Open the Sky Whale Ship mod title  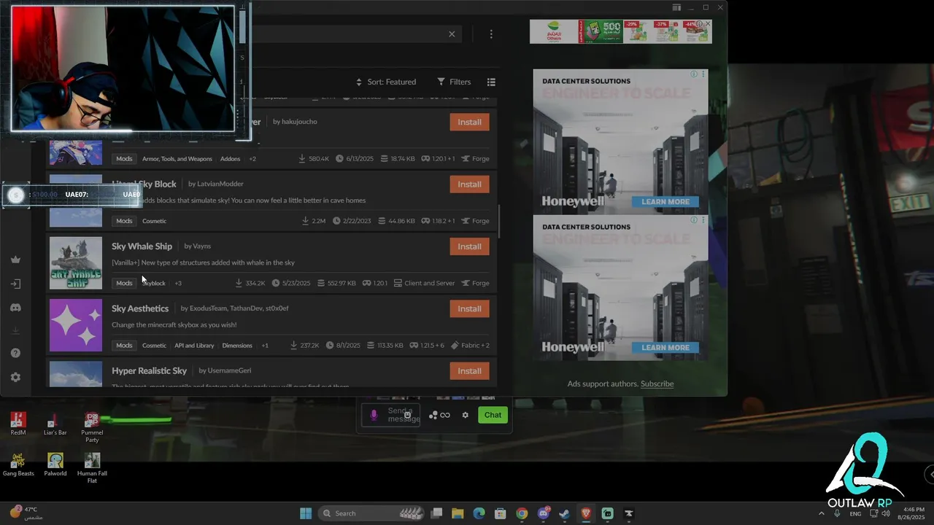[142, 246]
